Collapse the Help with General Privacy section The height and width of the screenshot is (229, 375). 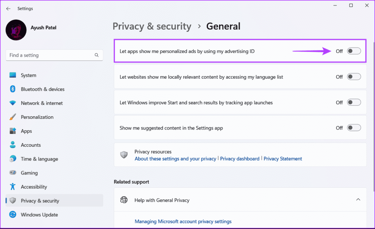(x=358, y=200)
